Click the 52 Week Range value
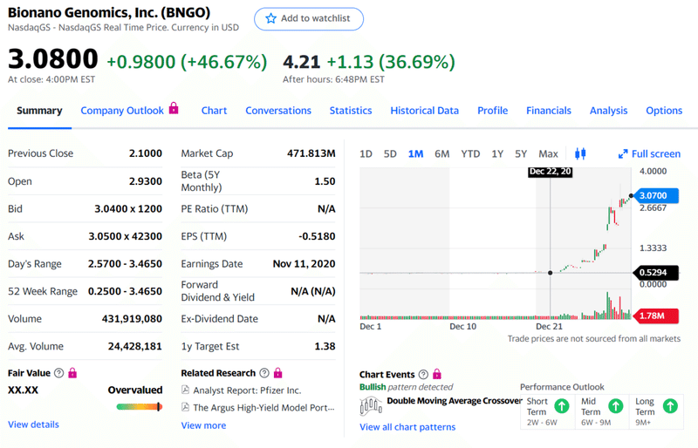698x448 pixels. [x=125, y=291]
